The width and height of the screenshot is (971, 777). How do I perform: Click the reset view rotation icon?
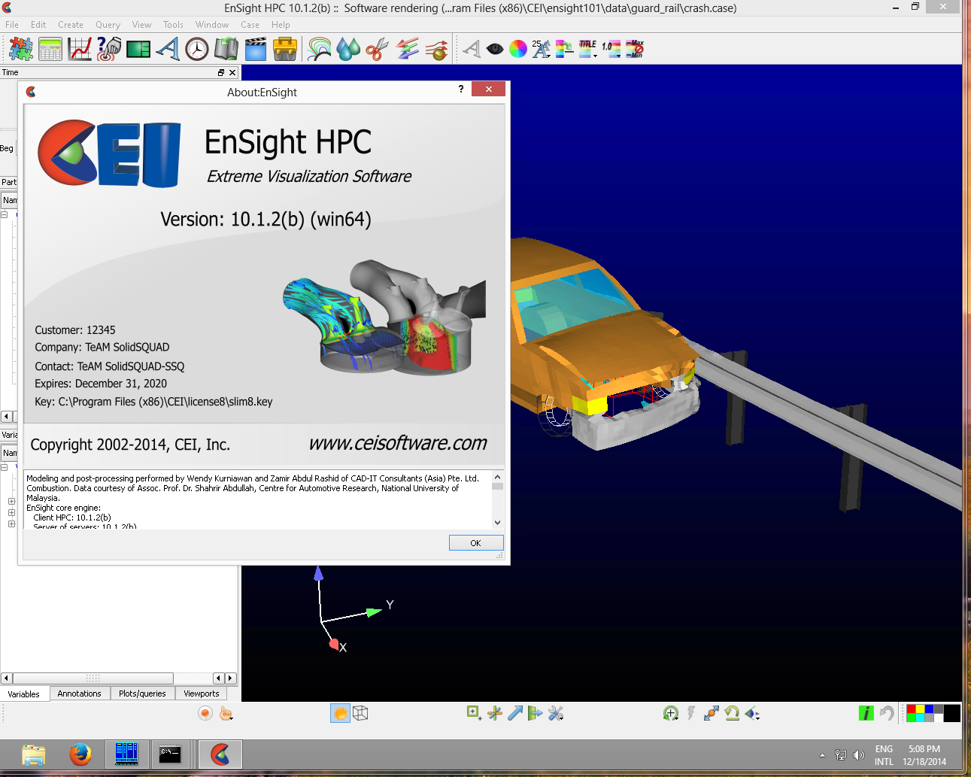[732, 713]
